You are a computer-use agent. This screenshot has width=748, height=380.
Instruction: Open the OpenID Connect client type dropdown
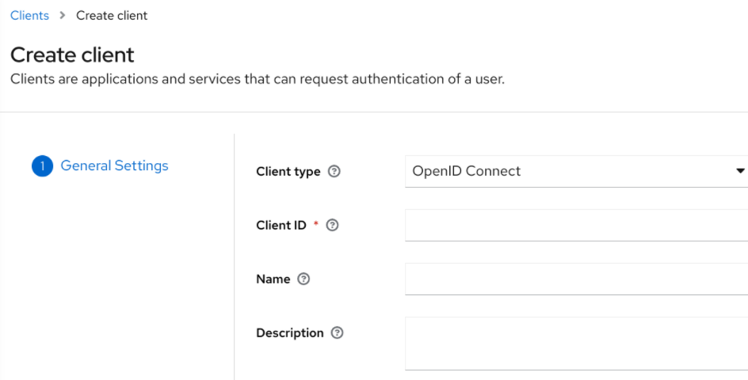tap(571, 171)
